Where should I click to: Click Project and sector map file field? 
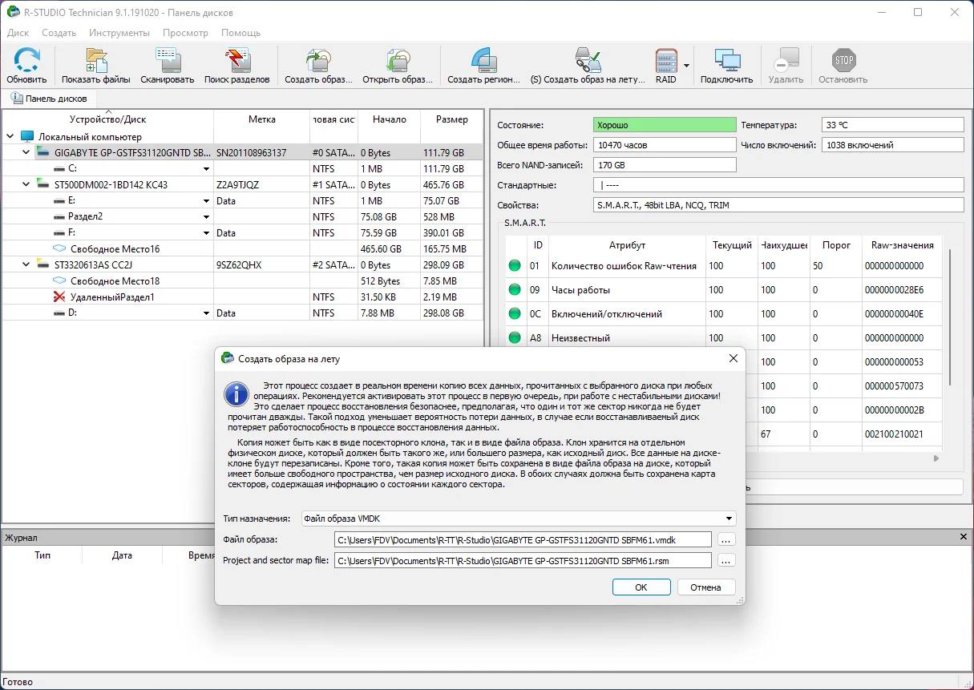pyautogui.click(x=523, y=561)
